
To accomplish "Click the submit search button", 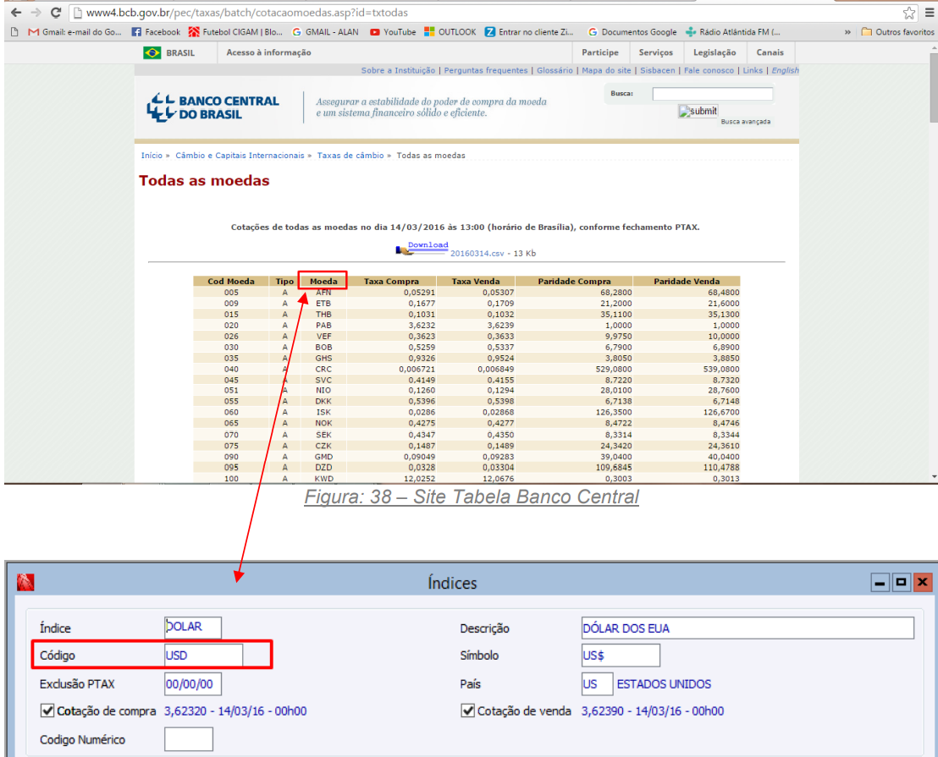I will coord(698,111).
